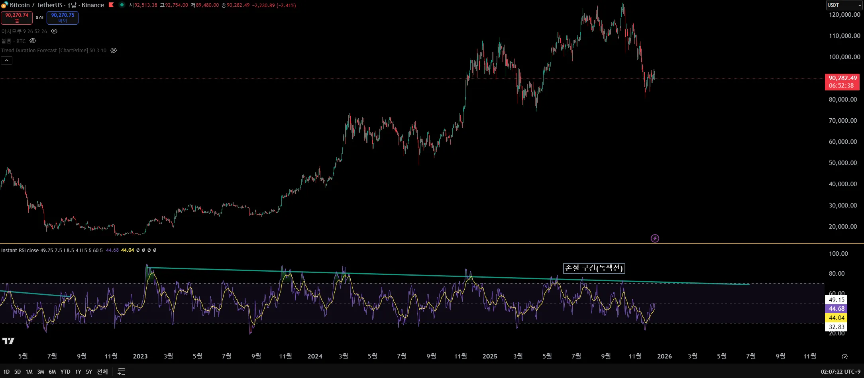Click the red 셀 sell price button
Screen dimensions: 864x378
click(17, 18)
